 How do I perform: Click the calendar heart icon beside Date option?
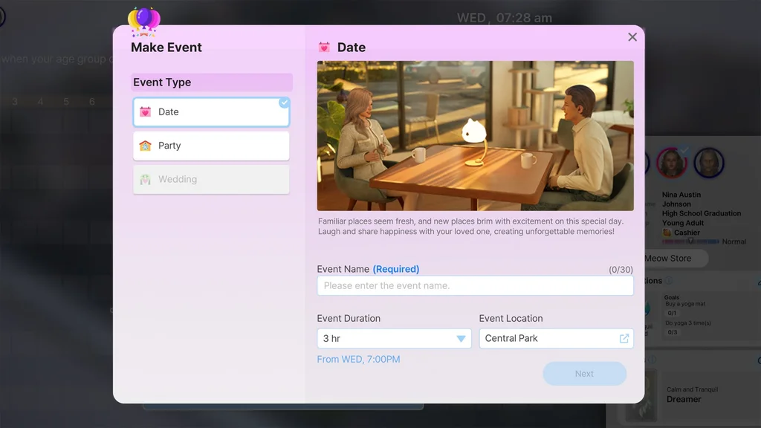pyautogui.click(x=145, y=112)
